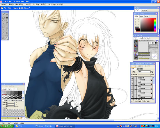This screenshot has height=128, width=160.
Task: Click the rainbow hue strip in color window
Action: point(155,25)
